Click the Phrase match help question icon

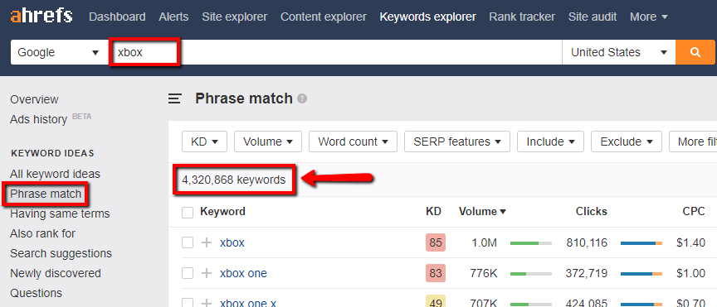[302, 98]
